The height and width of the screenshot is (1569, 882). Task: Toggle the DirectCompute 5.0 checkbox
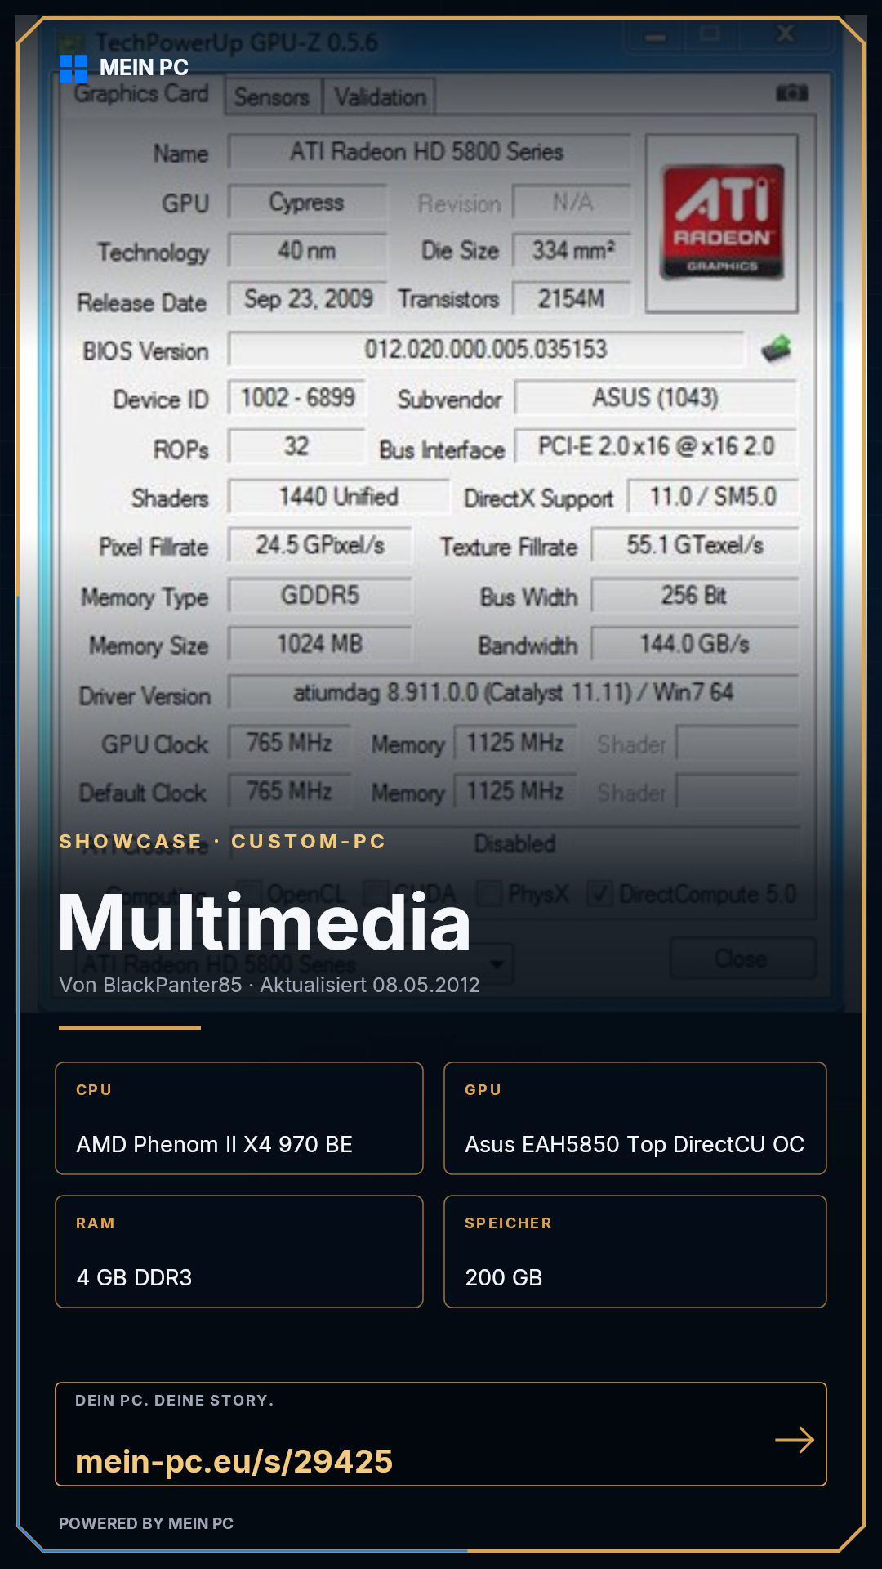(599, 893)
